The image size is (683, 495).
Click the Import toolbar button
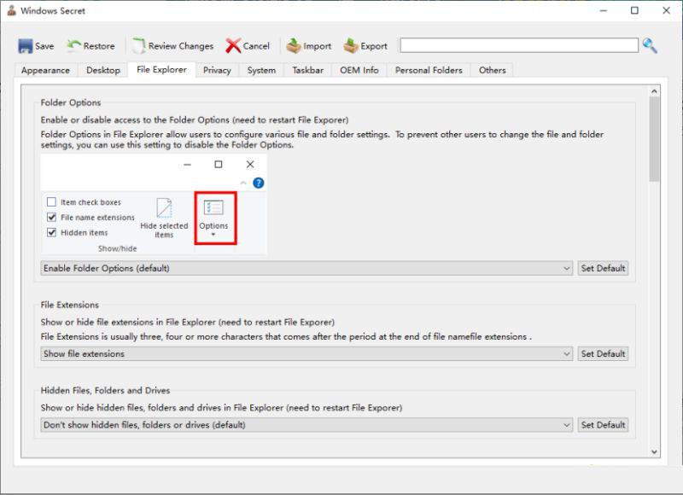click(x=309, y=46)
